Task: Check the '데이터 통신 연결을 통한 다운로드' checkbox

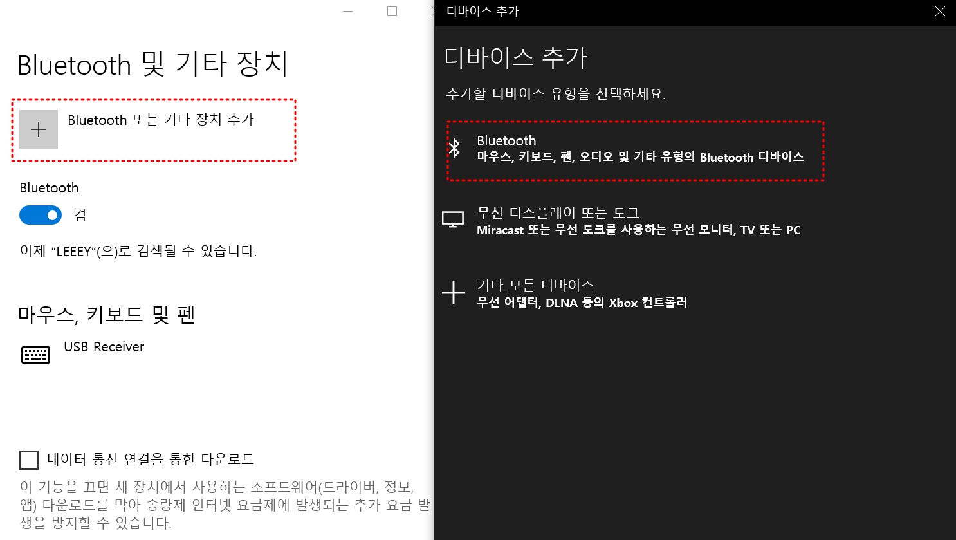Action: coord(29,460)
